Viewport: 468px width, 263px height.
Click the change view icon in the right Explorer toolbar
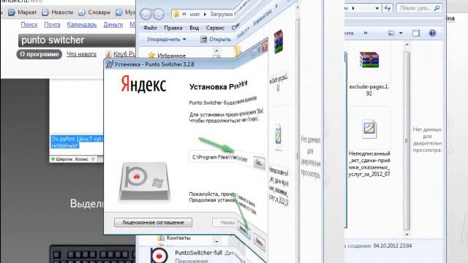[x=391, y=33]
